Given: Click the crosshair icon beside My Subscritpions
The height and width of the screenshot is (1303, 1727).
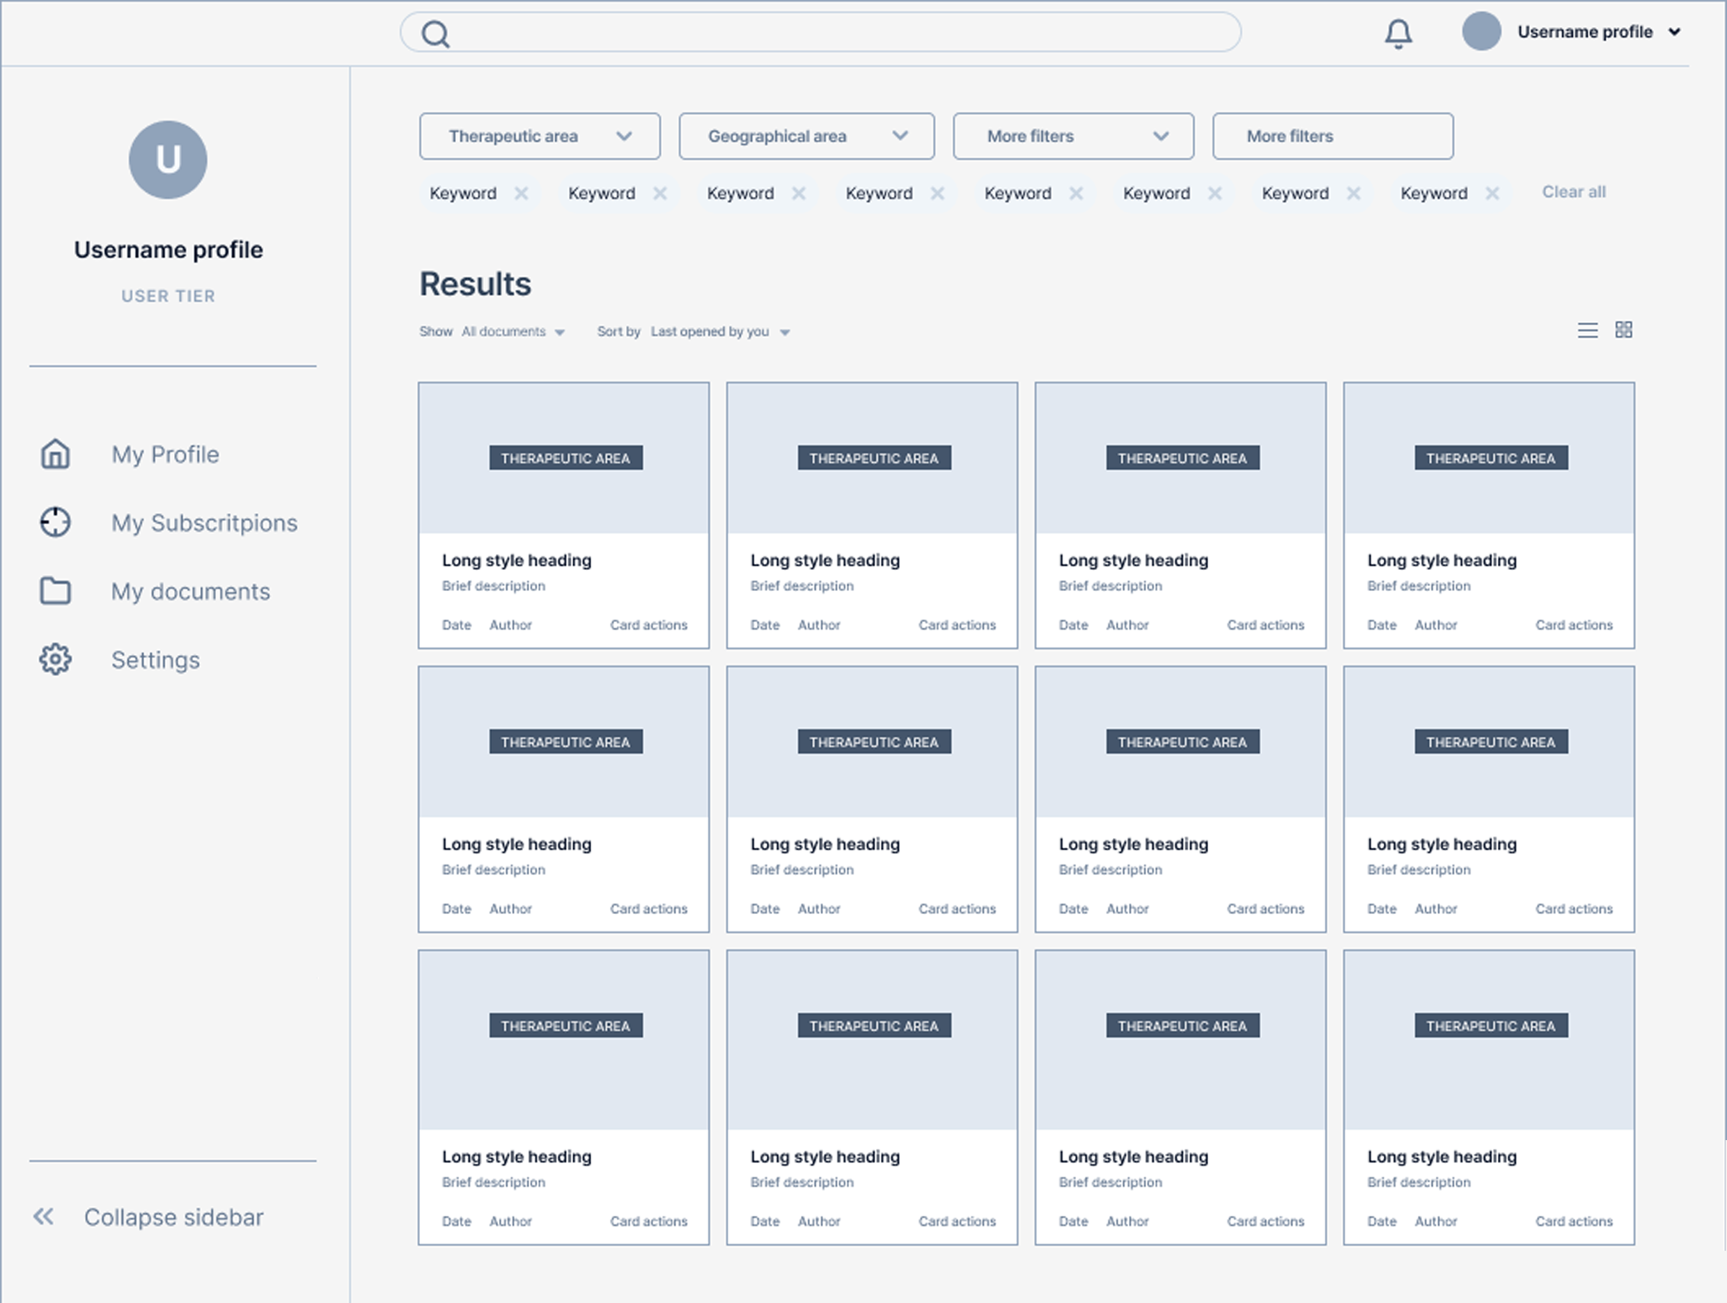Looking at the screenshot, I should (x=56, y=522).
